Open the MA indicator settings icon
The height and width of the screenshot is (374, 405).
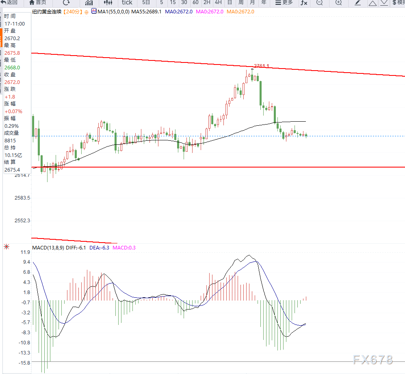[x=94, y=11]
